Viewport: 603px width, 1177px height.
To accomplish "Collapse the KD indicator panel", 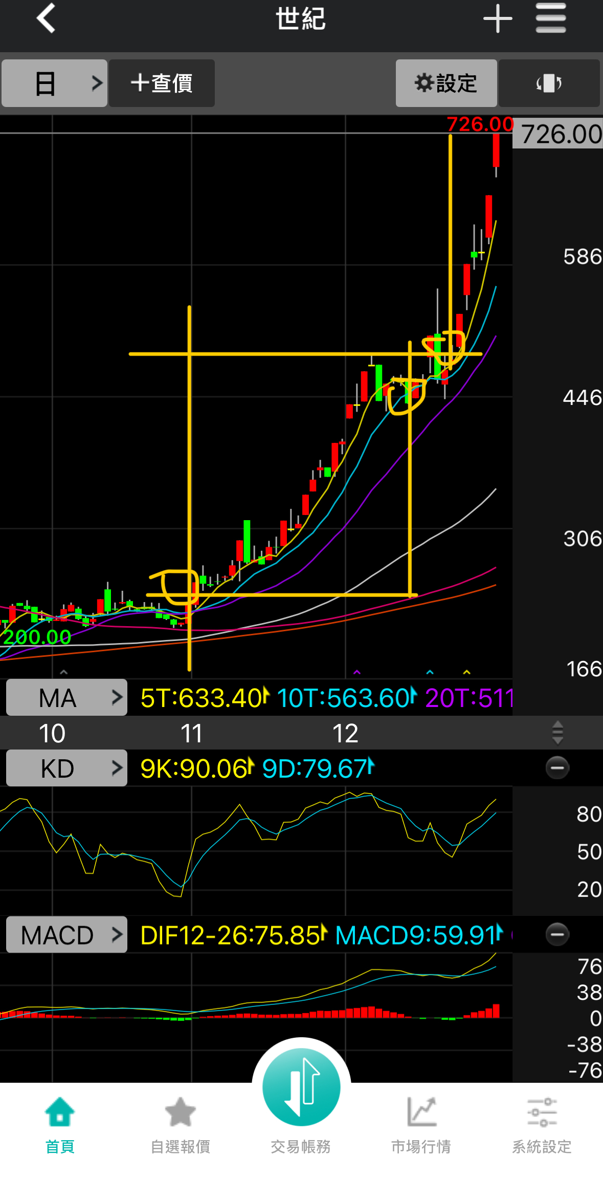I will click(557, 767).
